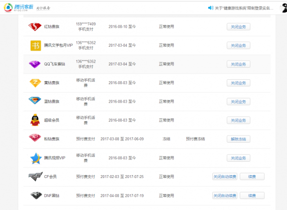Screen dimensions: 287x210
Task: Click the Tencent Customer Service logo
Action: (19, 8)
